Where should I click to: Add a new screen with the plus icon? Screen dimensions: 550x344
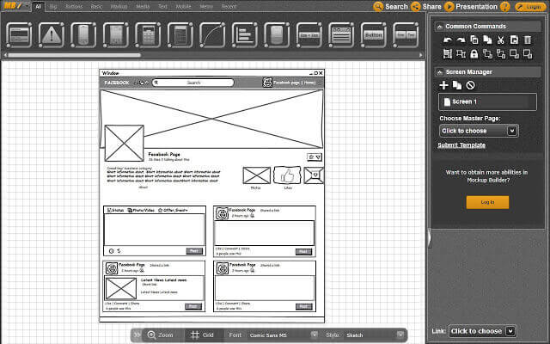tap(443, 85)
